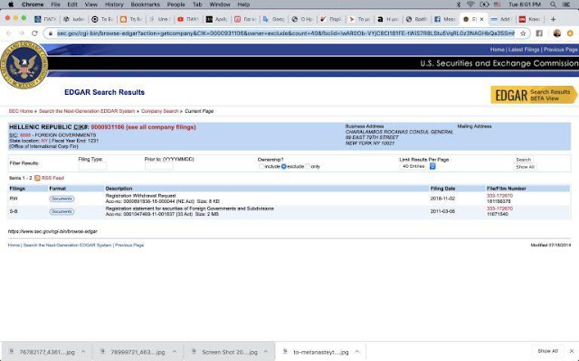This screenshot has height=361, width=579.
Task: Open the Chrome app menu
Action: pyautogui.click(x=33, y=5)
